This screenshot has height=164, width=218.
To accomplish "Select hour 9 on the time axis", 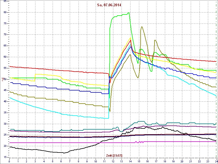I will 87,161.
